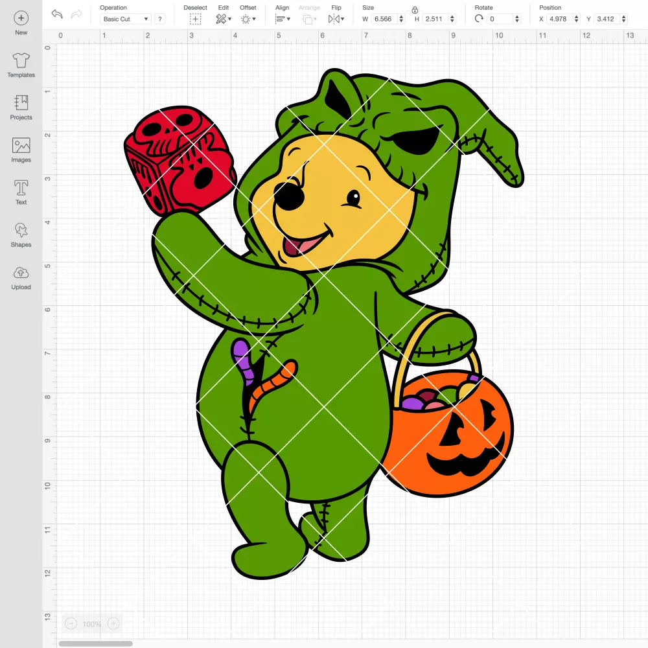Image resolution: width=648 pixels, height=648 pixels.
Task: Adjust the Position X stepper arrows
Action: click(576, 19)
